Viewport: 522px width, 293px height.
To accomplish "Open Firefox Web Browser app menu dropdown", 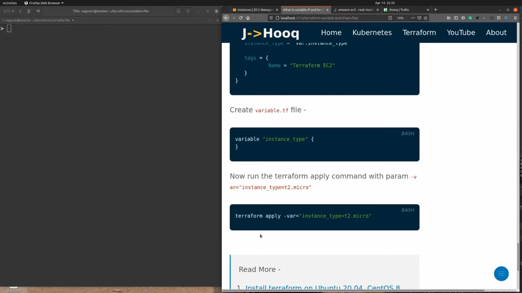I will pos(44,3).
